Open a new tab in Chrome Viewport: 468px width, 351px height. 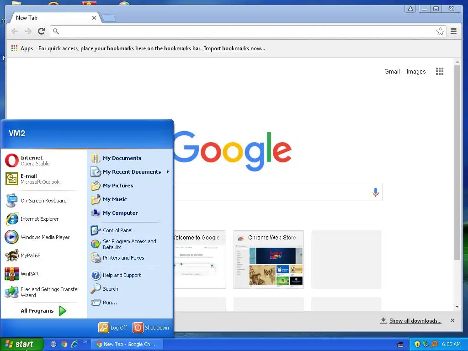[x=109, y=18]
